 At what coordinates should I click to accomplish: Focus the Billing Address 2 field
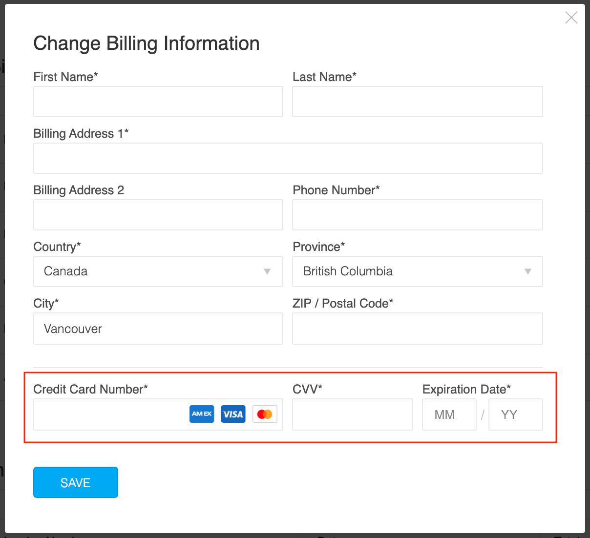158,215
